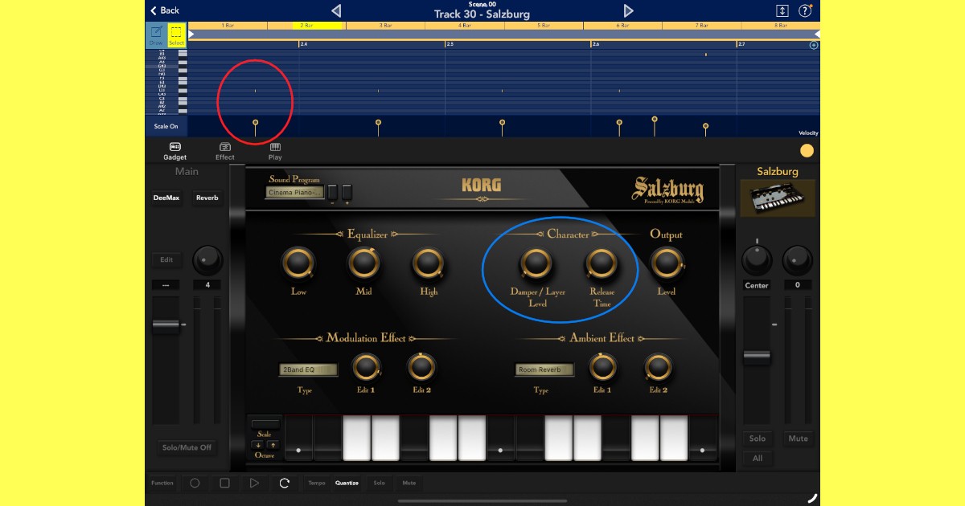
Task: Mute the Salzburg track in mixer
Action: tap(798, 439)
